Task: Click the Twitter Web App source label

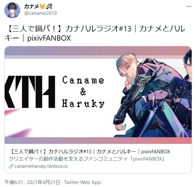Action: 82,182
